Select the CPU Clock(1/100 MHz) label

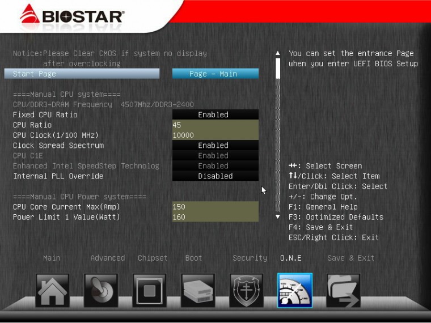(x=56, y=135)
